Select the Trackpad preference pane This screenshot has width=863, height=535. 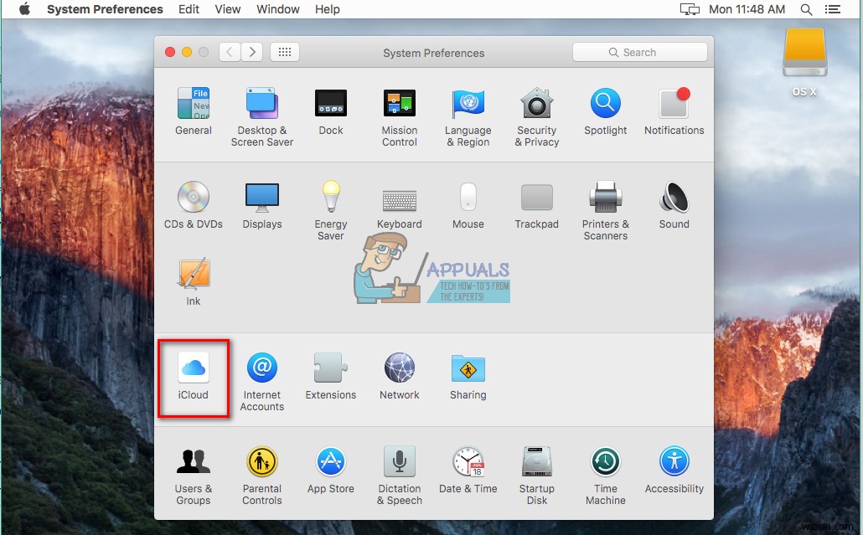pyautogui.click(x=536, y=198)
